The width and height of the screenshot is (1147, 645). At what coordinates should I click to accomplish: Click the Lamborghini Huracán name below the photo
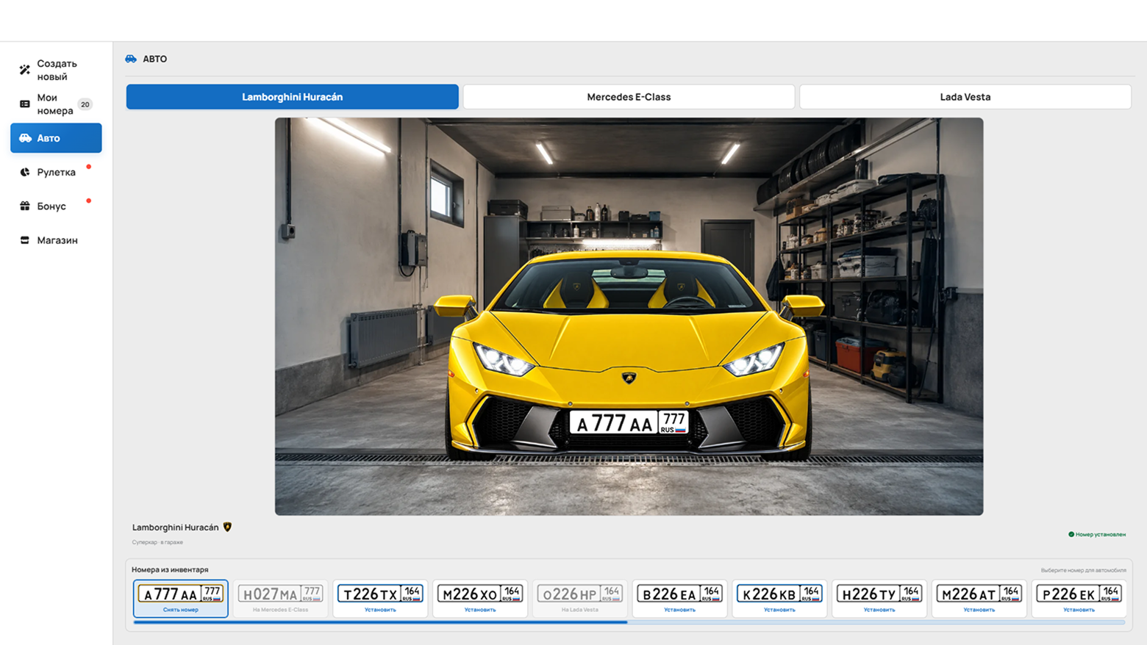176,527
